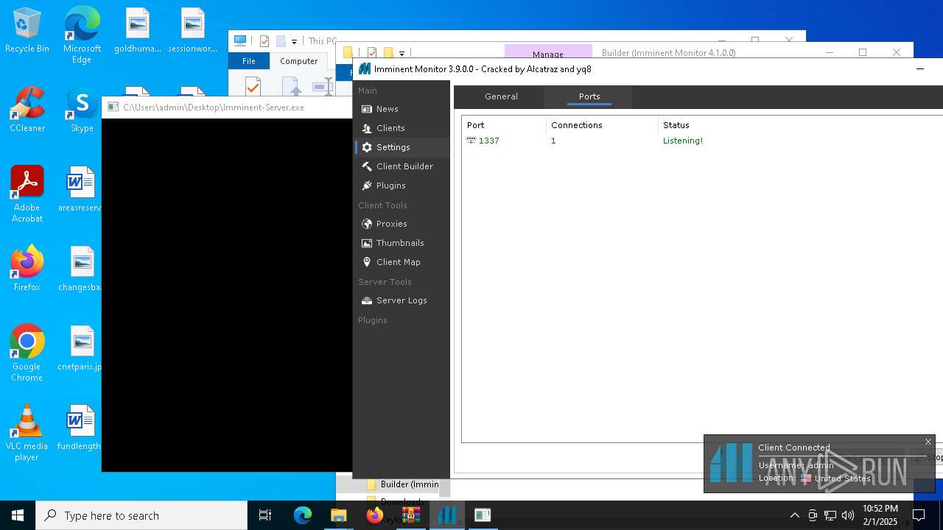Click the taskbar search box

point(141,515)
